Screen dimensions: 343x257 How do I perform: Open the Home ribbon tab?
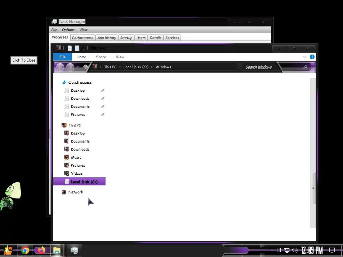[81, 57]
